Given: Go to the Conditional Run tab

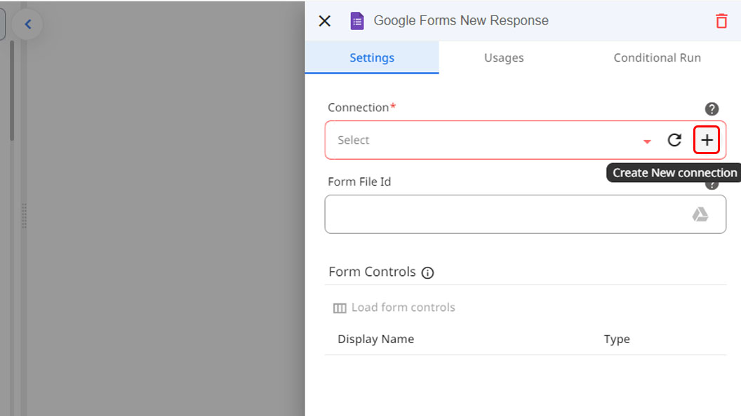Looking at the screenshot, I should click(657, 58).
